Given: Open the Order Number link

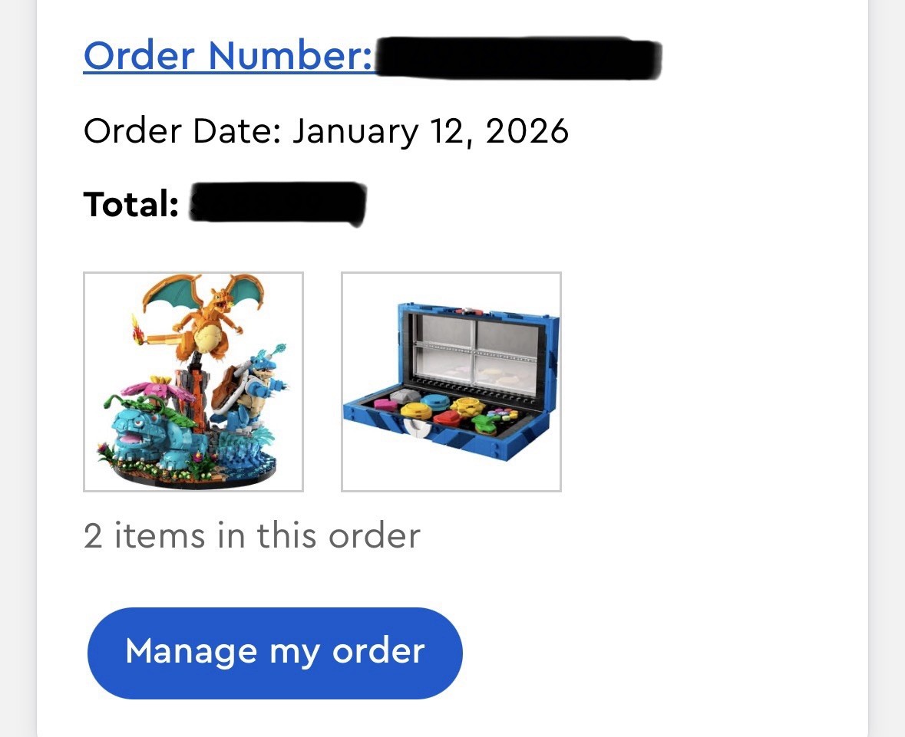Looking at the screenshot, I should click(227, 57).
